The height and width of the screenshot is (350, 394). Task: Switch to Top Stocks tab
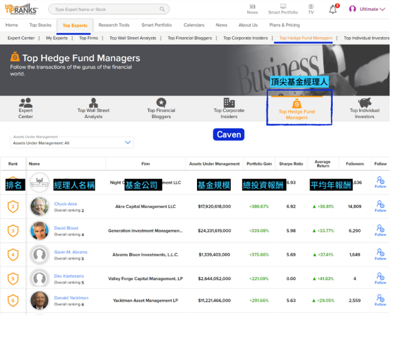click(x=40, y=25)
